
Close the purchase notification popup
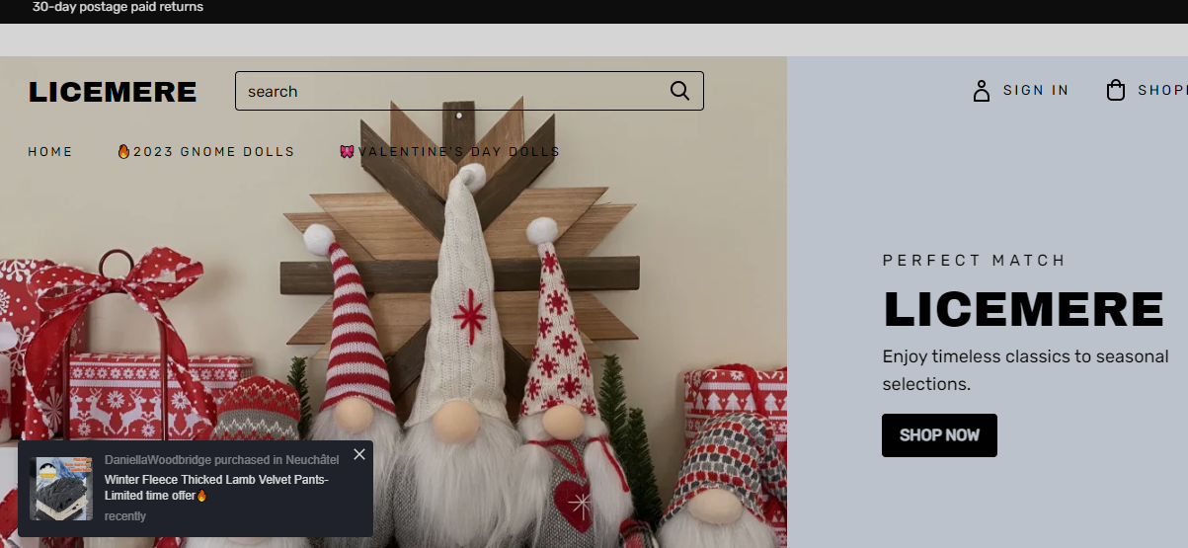[x=359, y=454]
